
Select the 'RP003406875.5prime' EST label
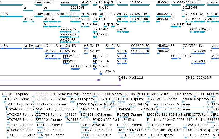49,99
